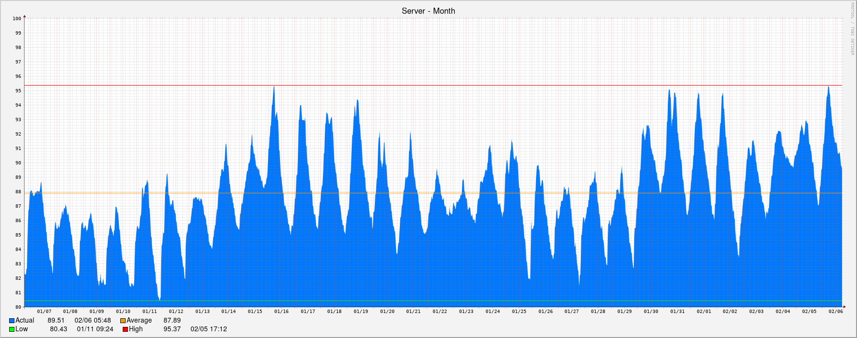The width and height of the screenshot is (857, 338).
Task: Click the Low timestamp 01/11 09:24
Action: 95,329
